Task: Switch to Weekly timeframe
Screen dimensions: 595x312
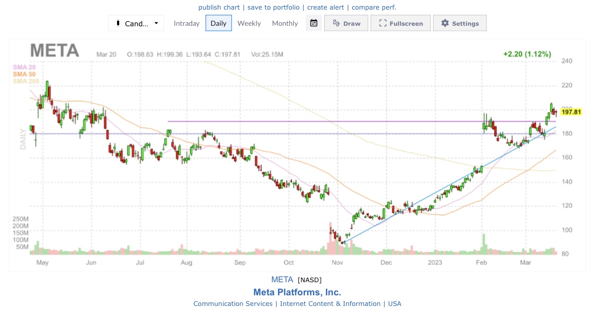Action: [x=249, y=23]
